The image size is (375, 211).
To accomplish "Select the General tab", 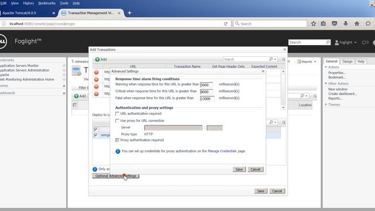I will (x=332, y=61).
